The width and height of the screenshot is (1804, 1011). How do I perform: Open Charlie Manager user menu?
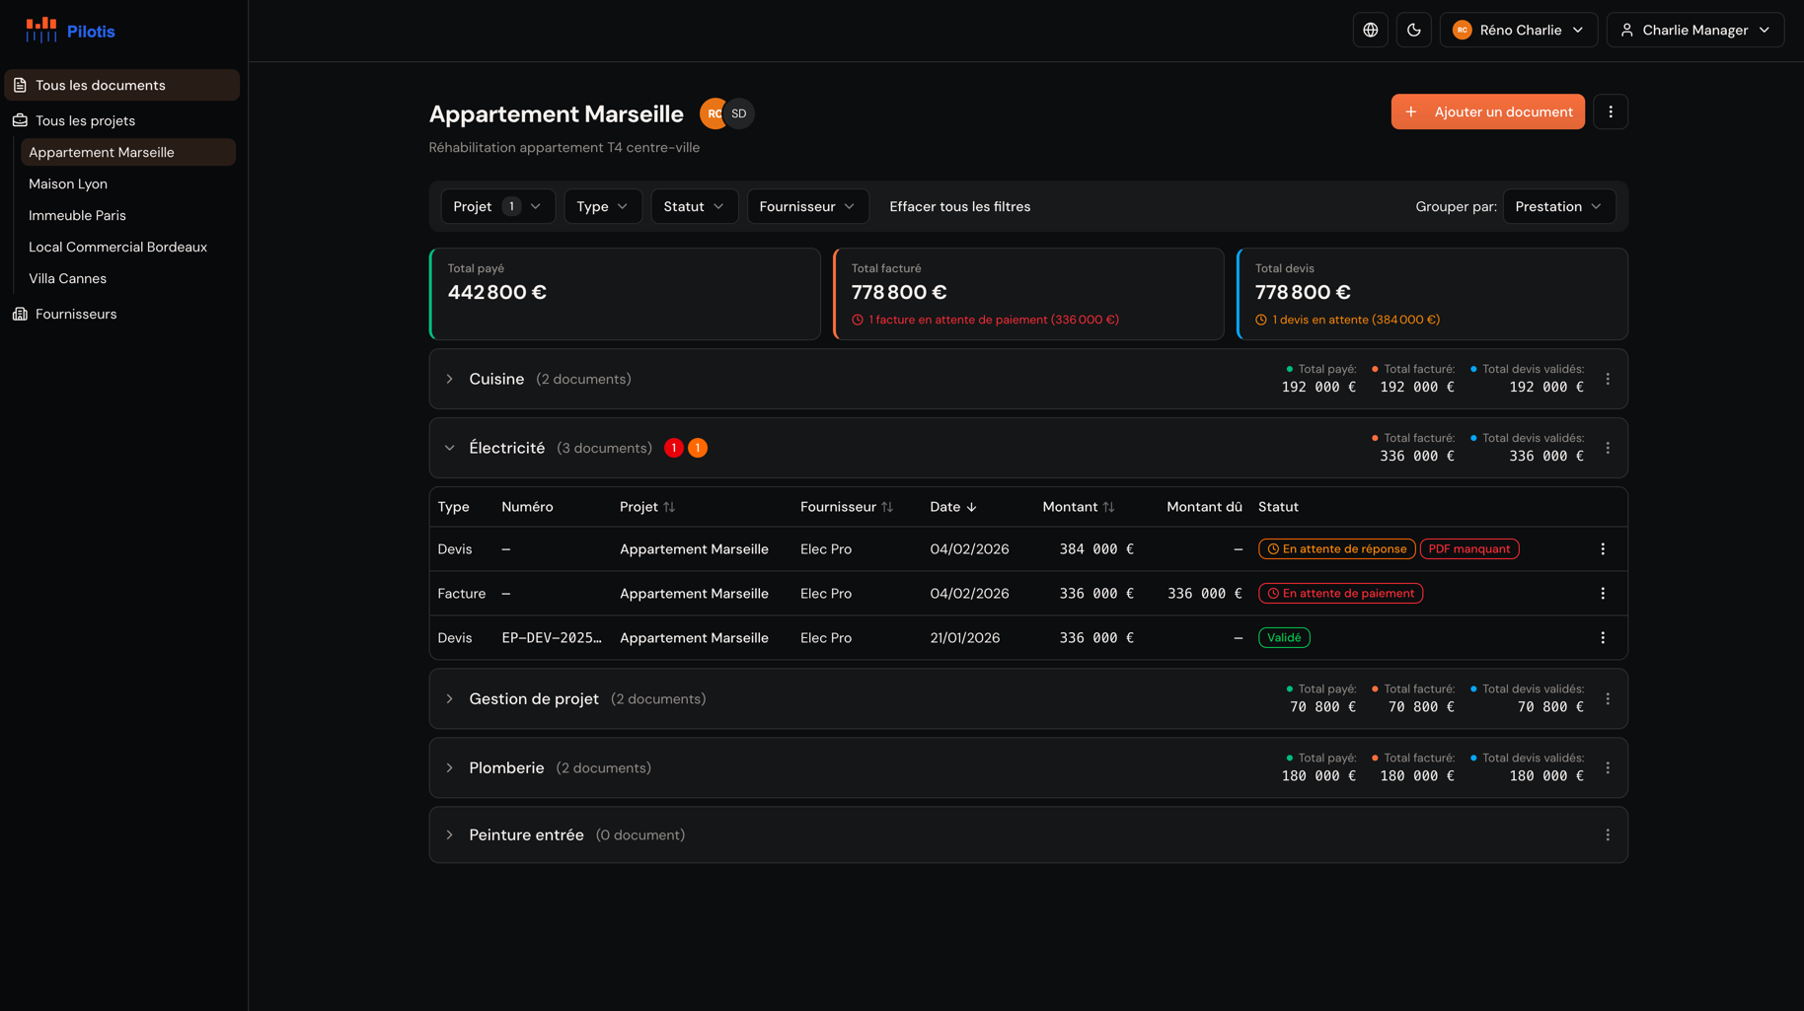pyautogui.click(x=1694, y=30)
